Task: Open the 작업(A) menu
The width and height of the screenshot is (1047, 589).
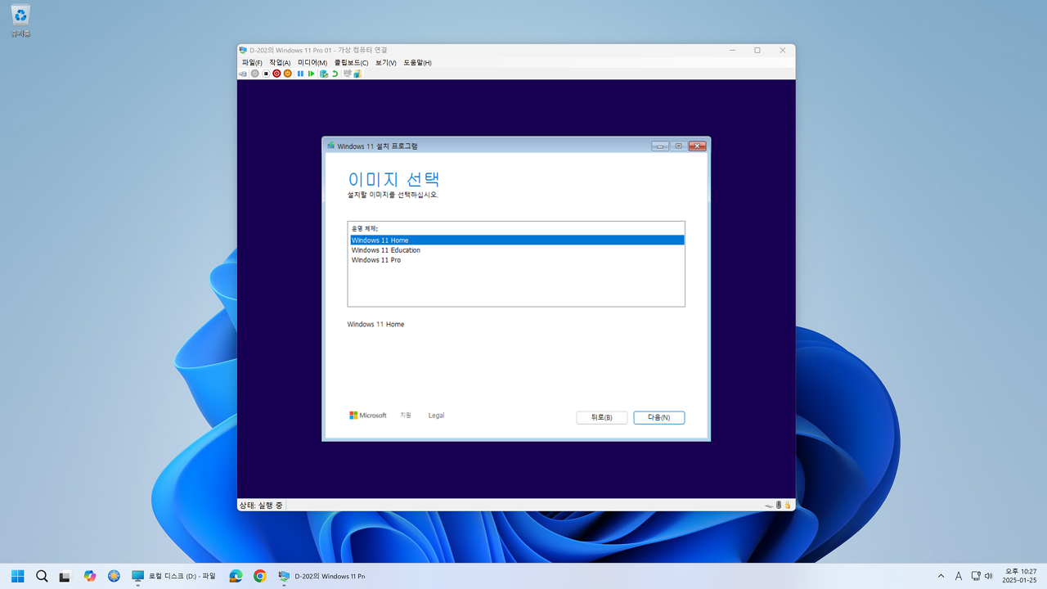Action: [x=280, y=62]
